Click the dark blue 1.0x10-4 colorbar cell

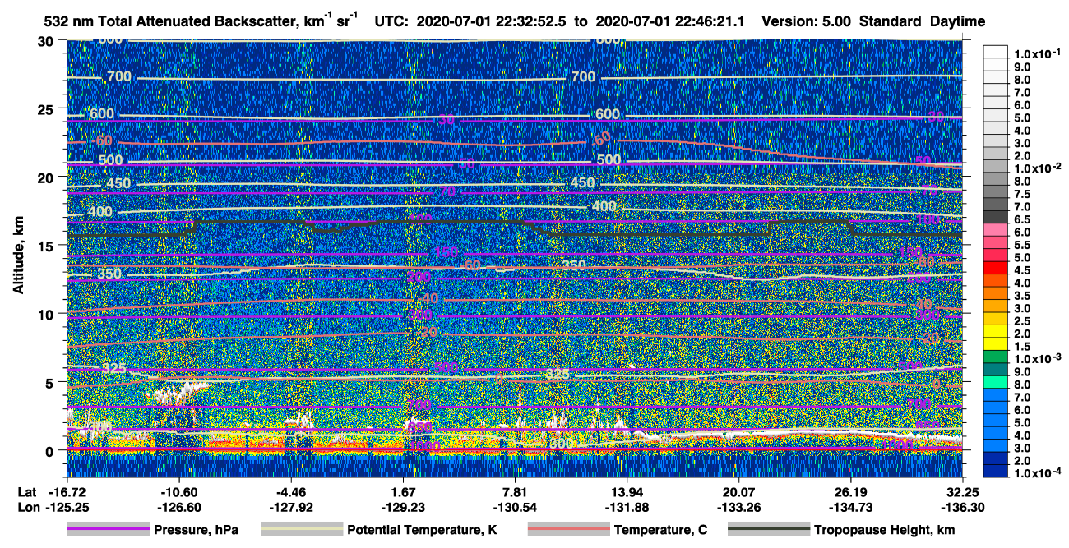[x=996, y=473]
